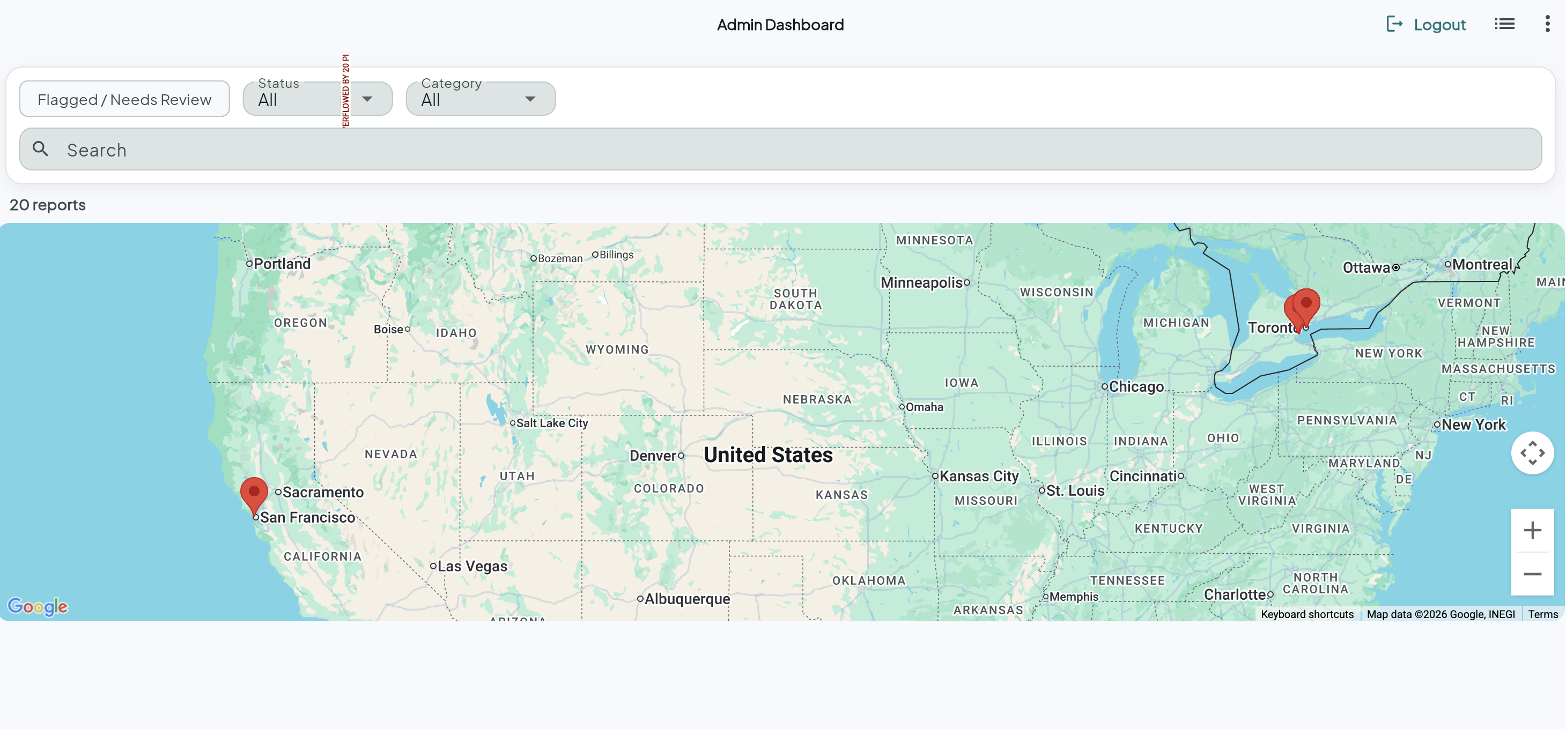Viewport: 1566px width, 729px height.
Task: Click the Google logo on map
Action: click(38, 606)
